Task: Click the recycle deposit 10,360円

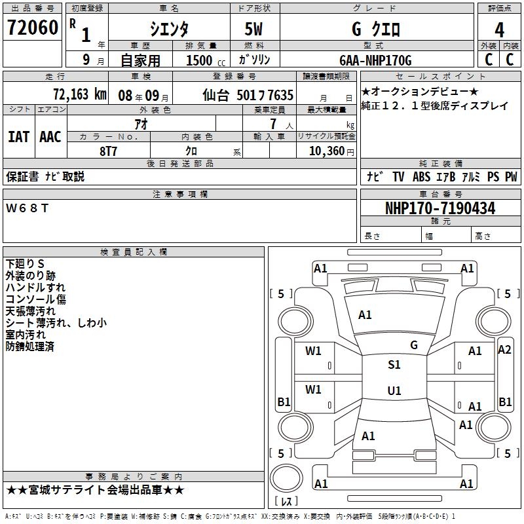Action: point(331,151)
